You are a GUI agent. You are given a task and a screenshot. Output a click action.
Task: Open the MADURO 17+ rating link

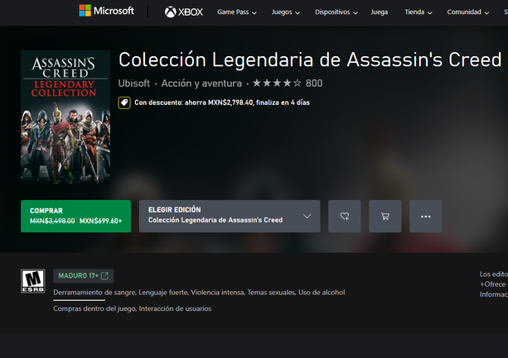83,275
